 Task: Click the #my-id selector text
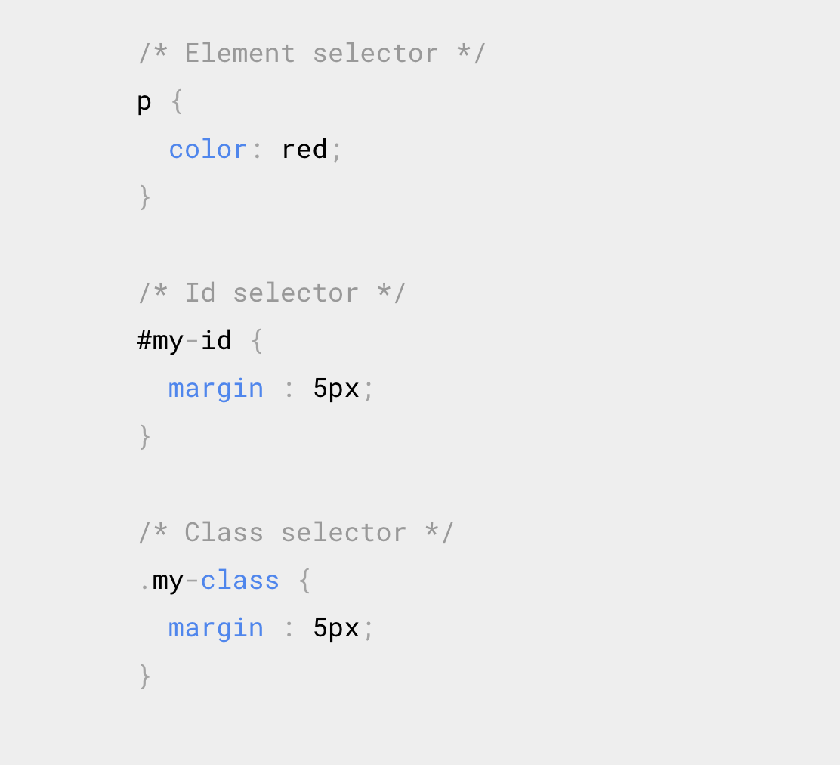click(184, 342)
